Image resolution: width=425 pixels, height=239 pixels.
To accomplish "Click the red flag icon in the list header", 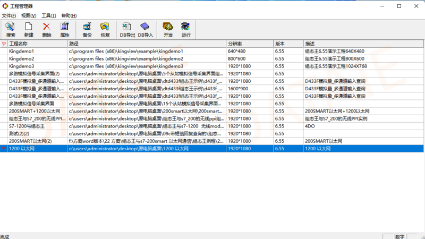I will coord(4,44).
